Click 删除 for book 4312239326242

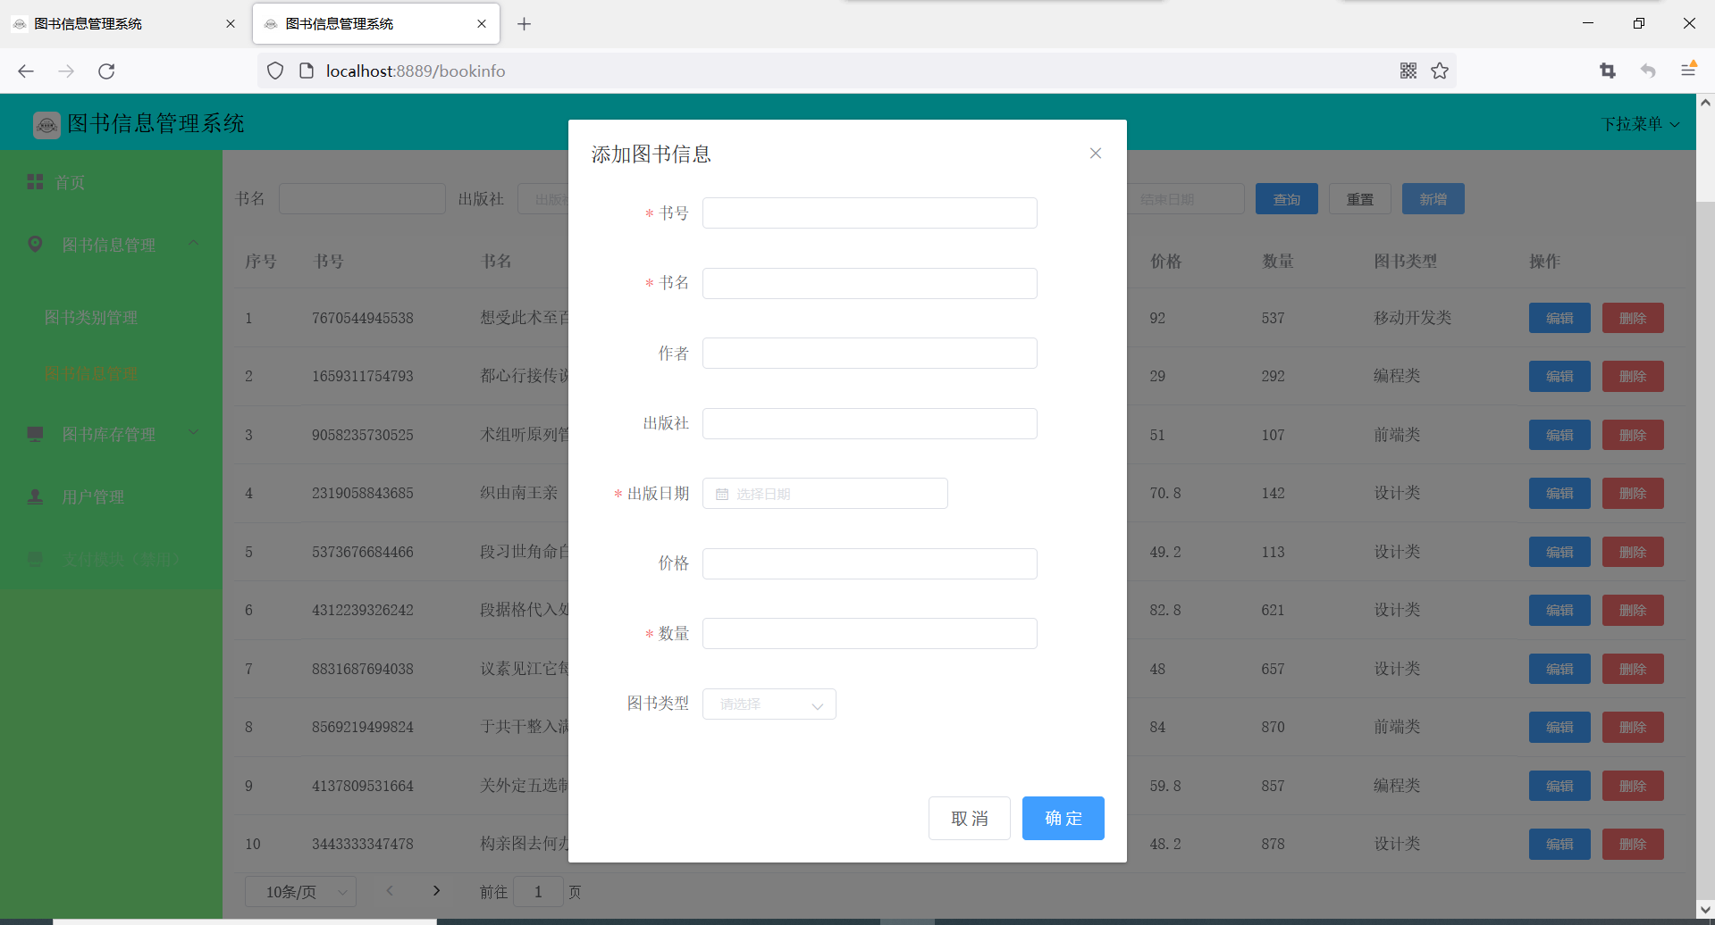1633,610
